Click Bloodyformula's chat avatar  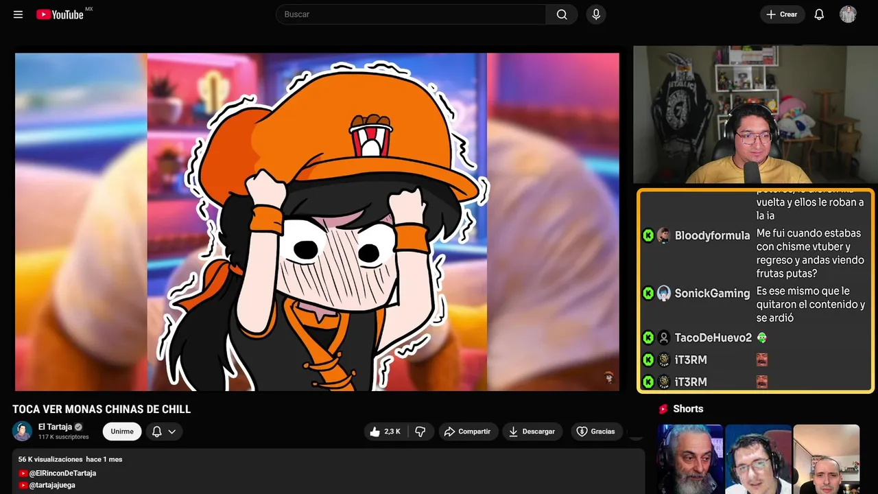[663, 235]
